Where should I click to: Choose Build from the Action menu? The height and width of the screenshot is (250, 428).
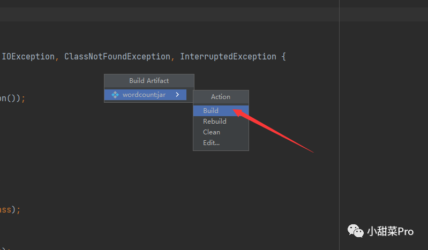(x=211, y=111)
